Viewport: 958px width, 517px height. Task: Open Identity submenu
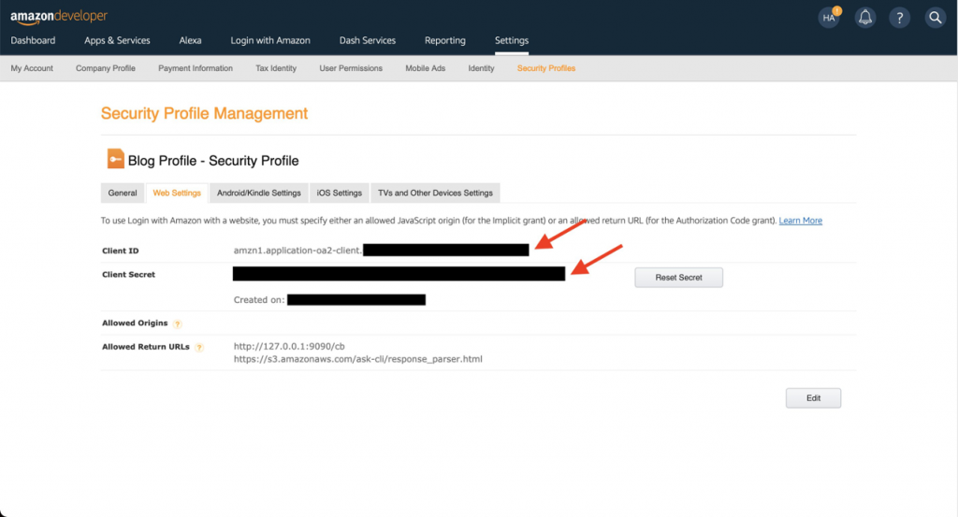[x=482, y=68]
